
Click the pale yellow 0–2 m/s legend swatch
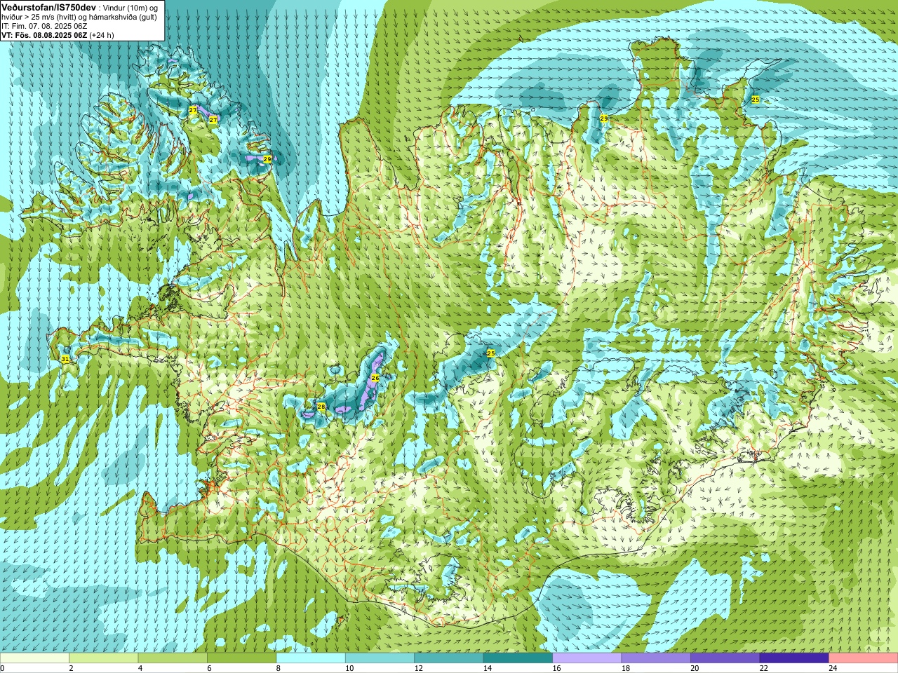click(x=34, y=658)
